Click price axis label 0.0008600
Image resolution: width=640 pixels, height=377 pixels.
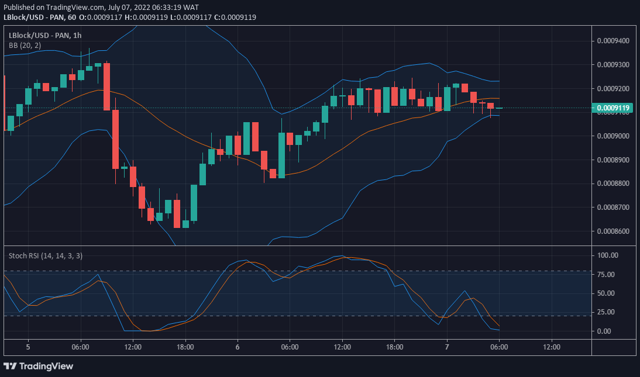point(613,231)
